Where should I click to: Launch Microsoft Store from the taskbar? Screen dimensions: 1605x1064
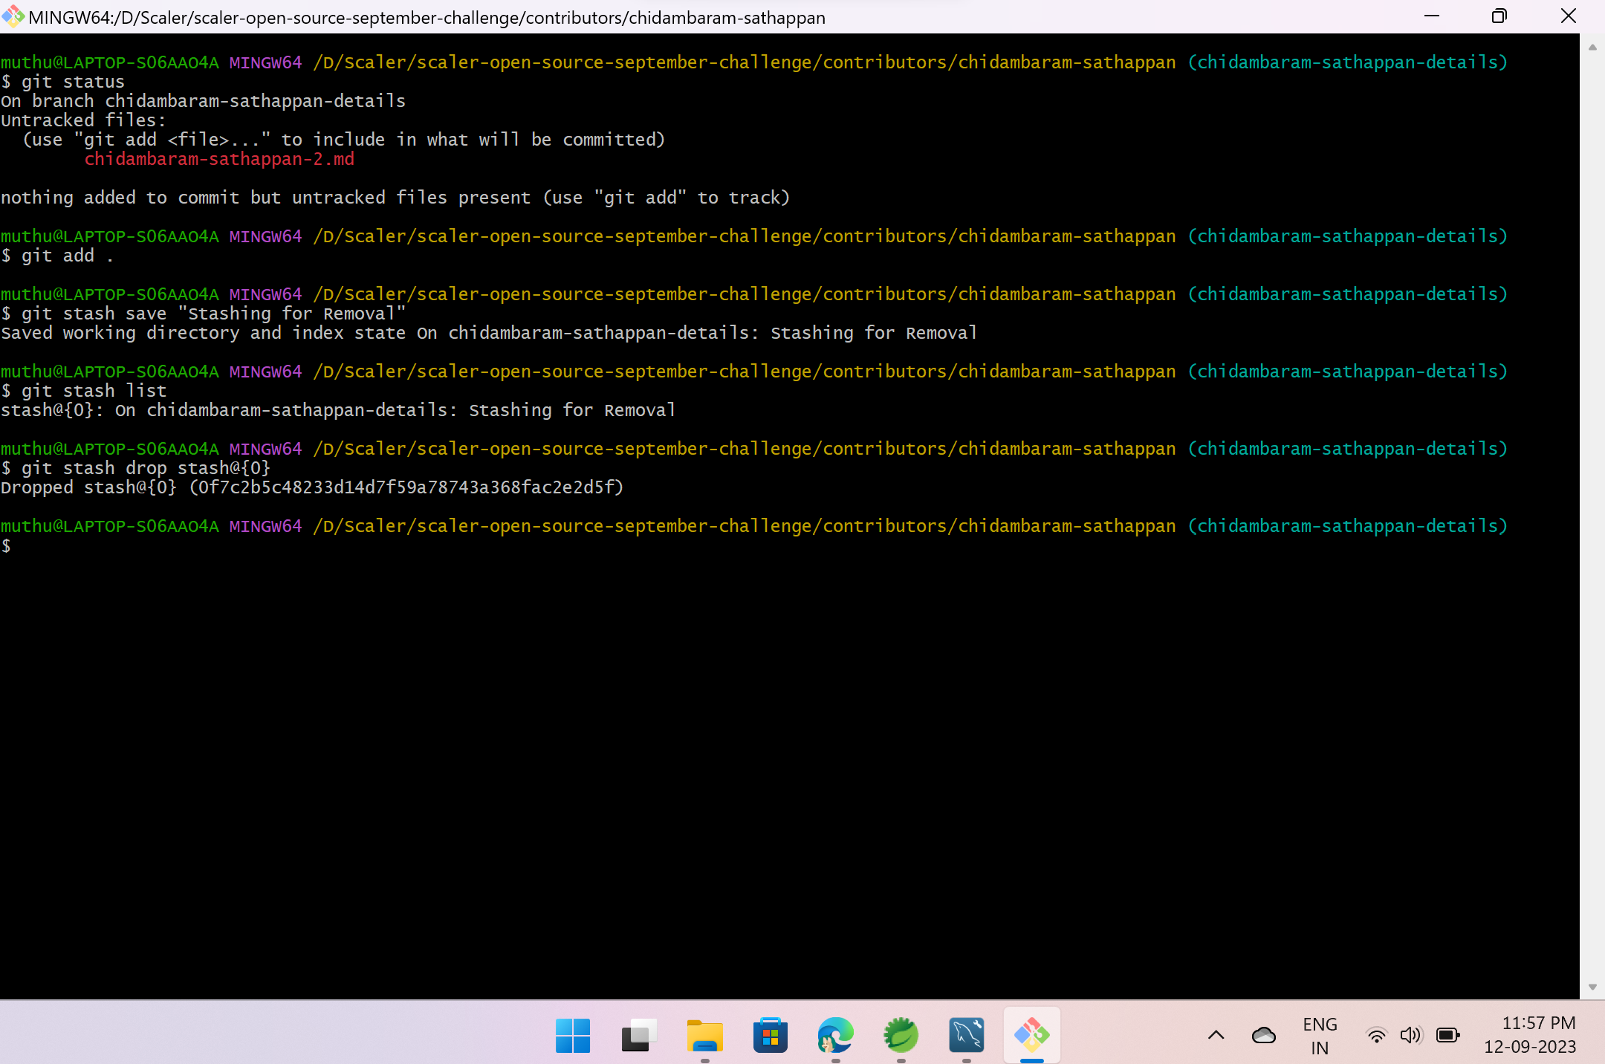pyautogui.click(x=770, y=1035)
